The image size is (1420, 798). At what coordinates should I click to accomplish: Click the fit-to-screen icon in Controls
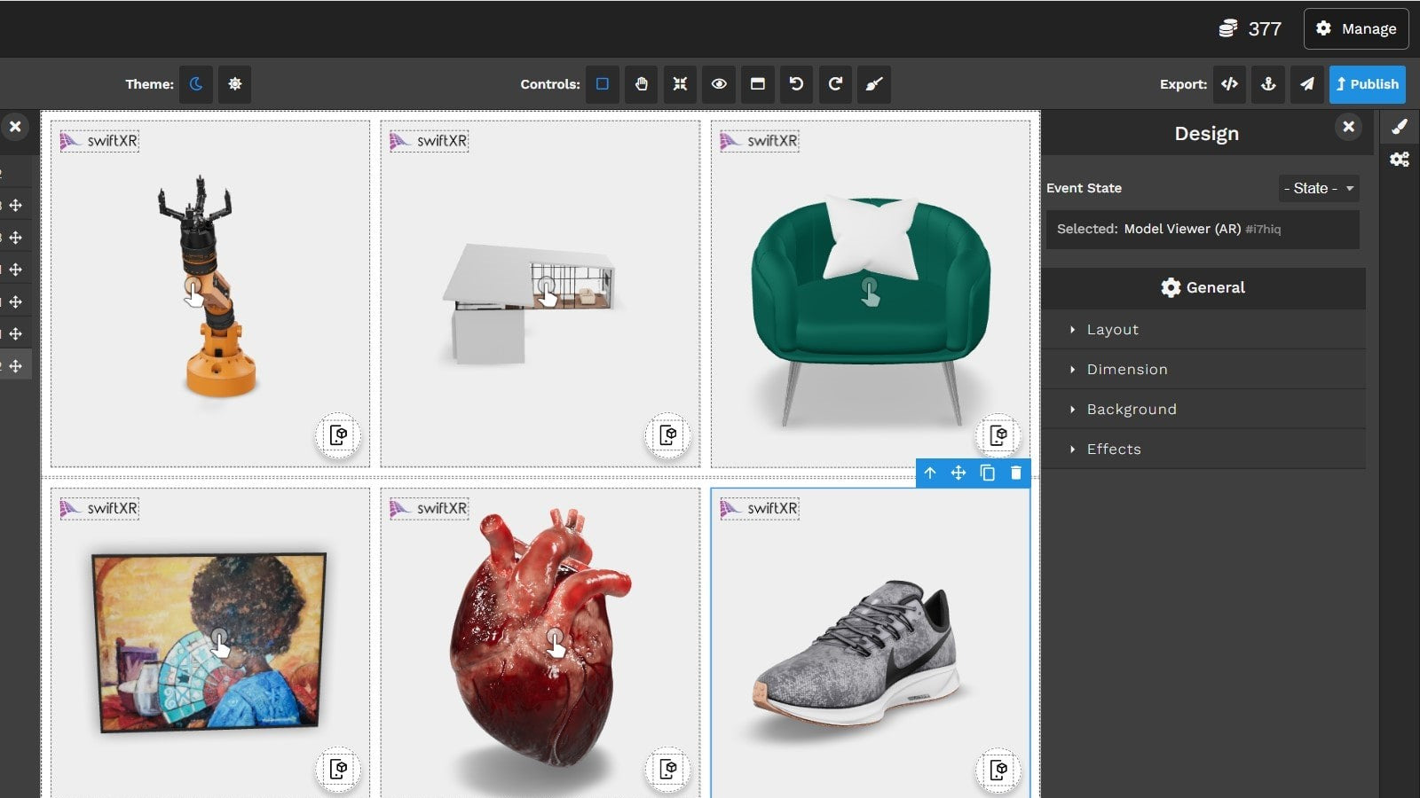click(680, 84)
